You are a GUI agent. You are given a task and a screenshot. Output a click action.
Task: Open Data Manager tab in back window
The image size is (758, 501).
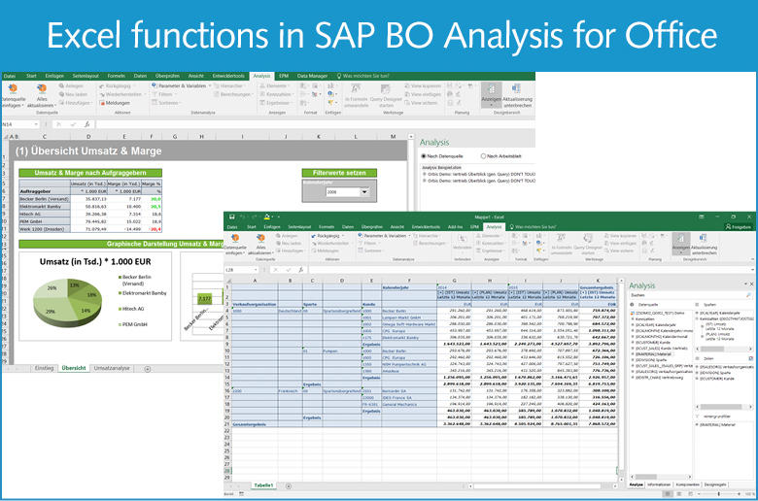[312, 76]
